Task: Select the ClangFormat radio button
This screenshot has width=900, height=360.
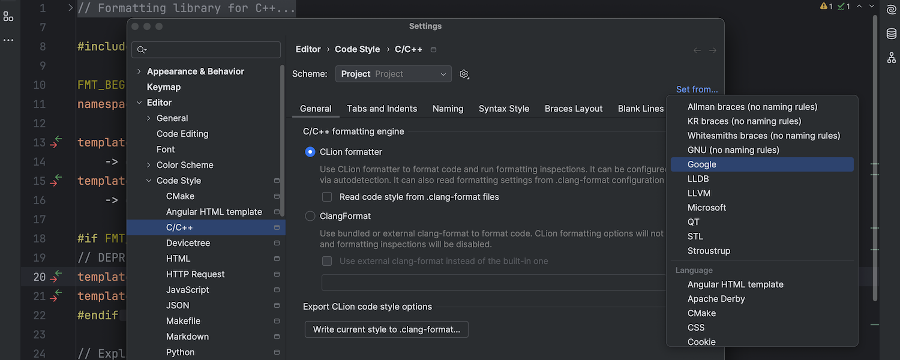Action: [310, 216]
